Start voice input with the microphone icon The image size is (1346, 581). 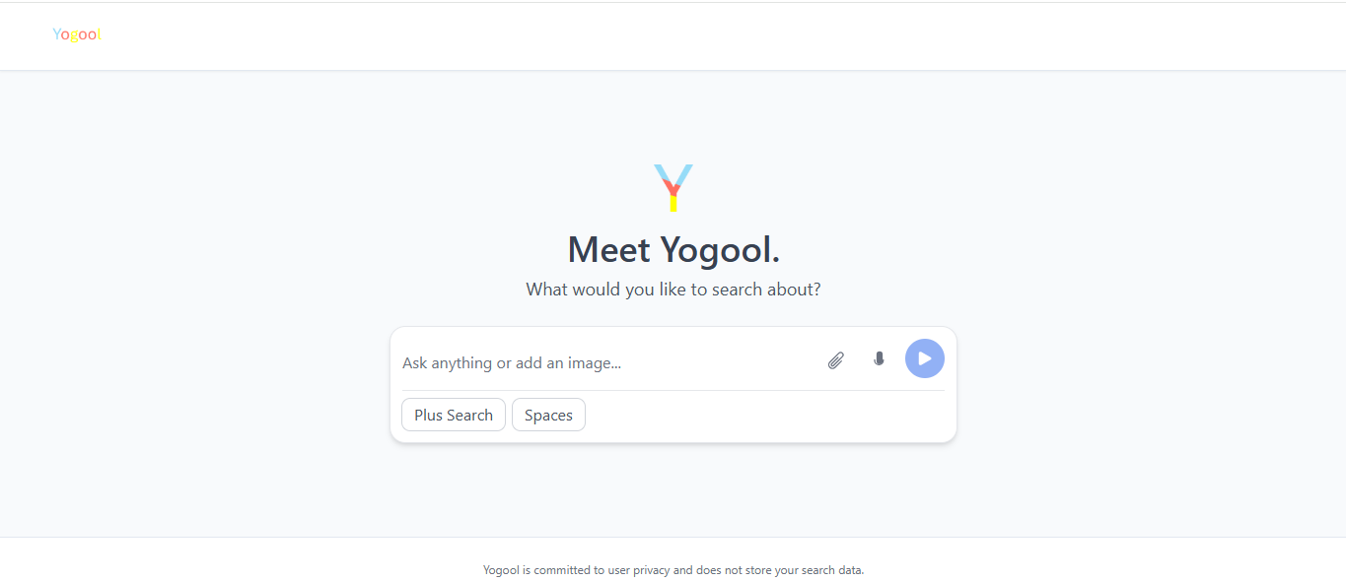[x=879, y=359]
